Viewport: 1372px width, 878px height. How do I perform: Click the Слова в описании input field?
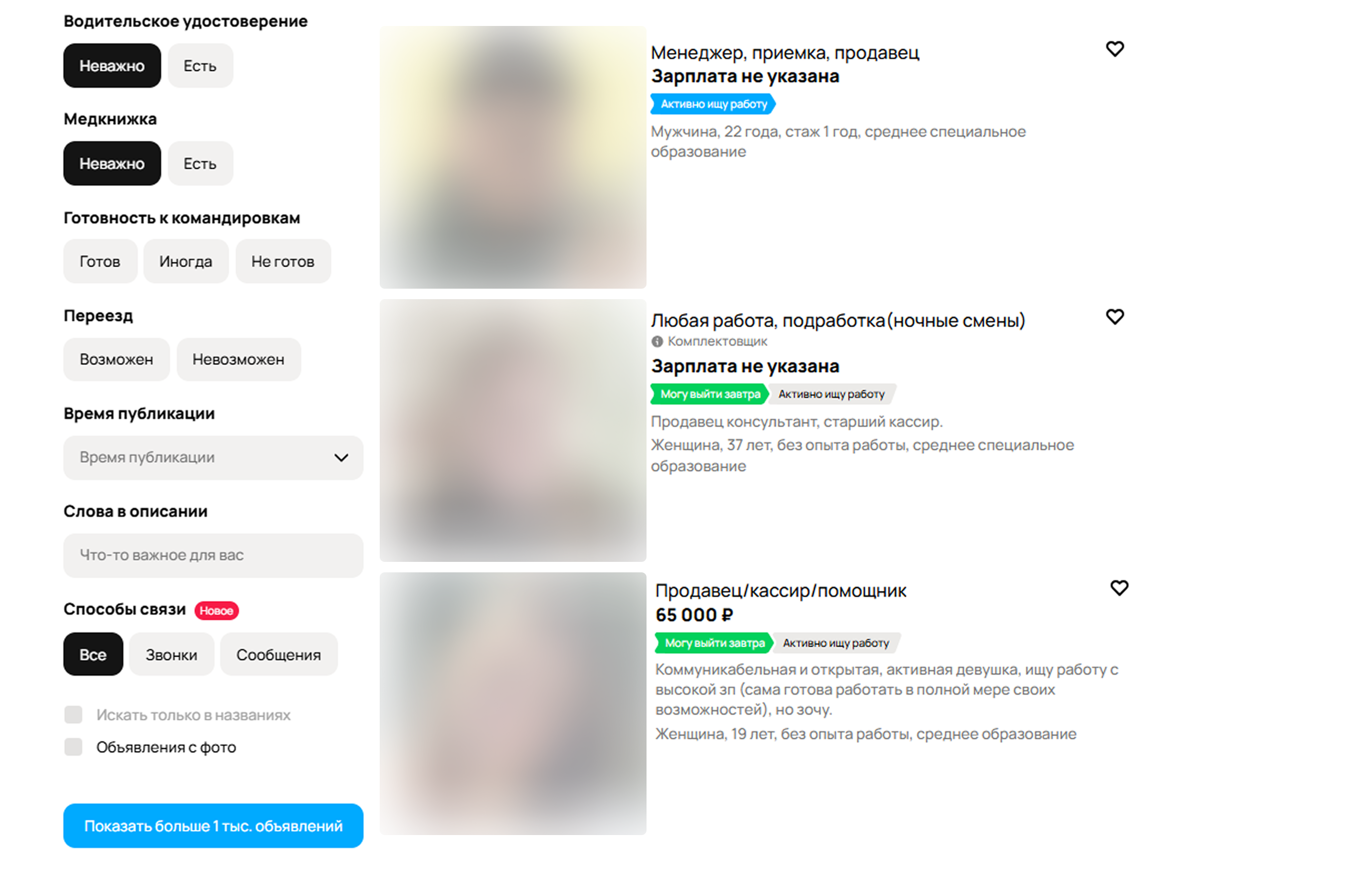[213, 556]
